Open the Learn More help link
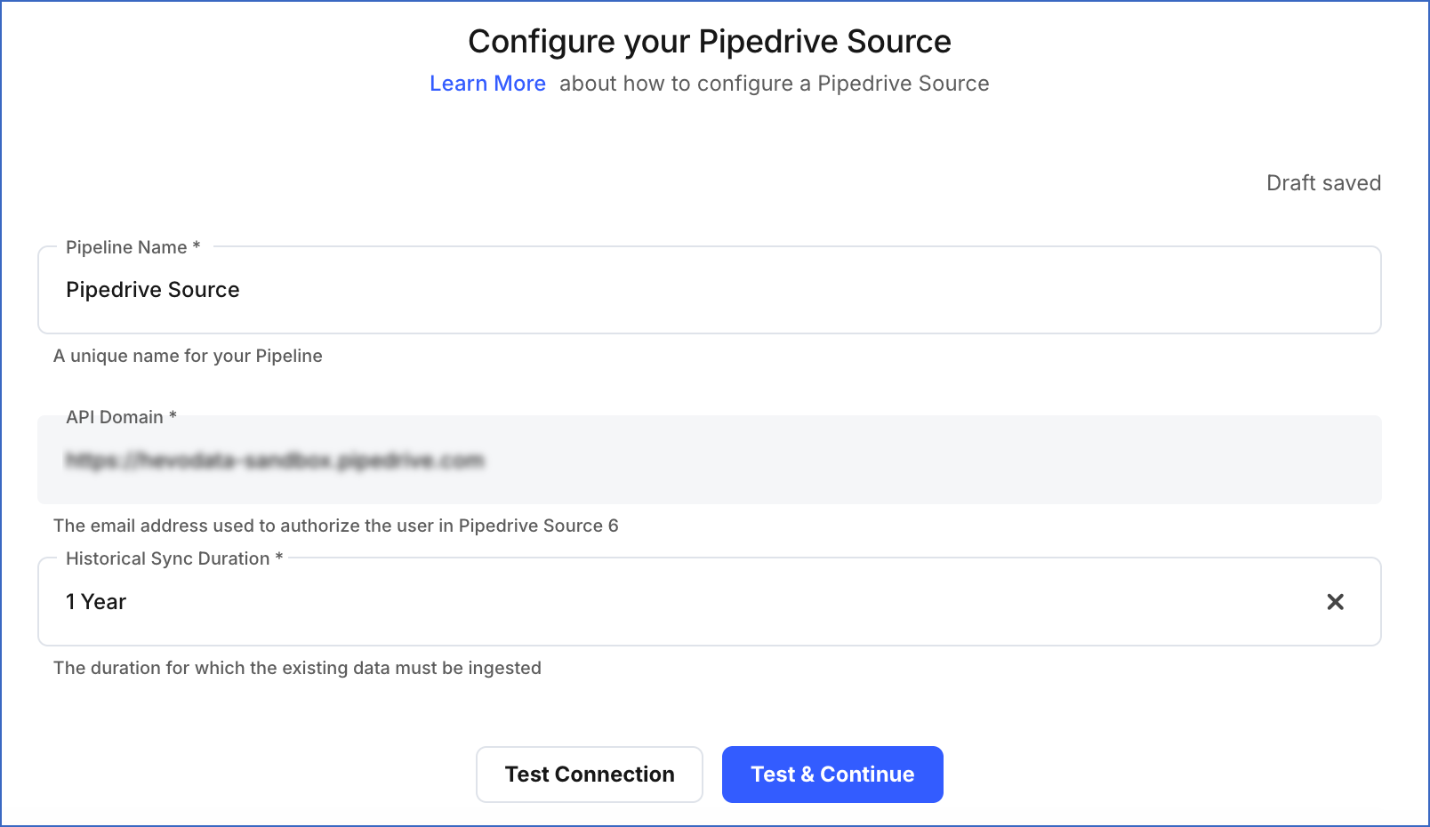Screen dimensions: 1430x827 [487, 83]
